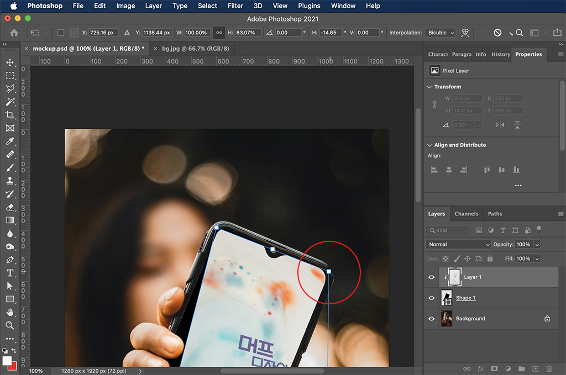Image resolution: width=566 pixels, height=375 pixels.
Task: Select the Magic Wand tool
Action: 10,102
